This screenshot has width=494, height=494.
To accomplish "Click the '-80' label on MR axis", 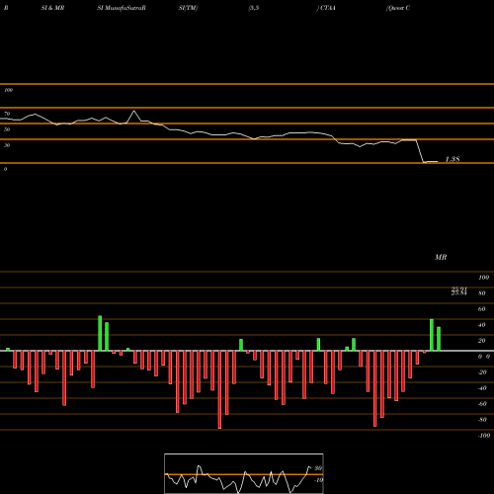I will 482,420.
